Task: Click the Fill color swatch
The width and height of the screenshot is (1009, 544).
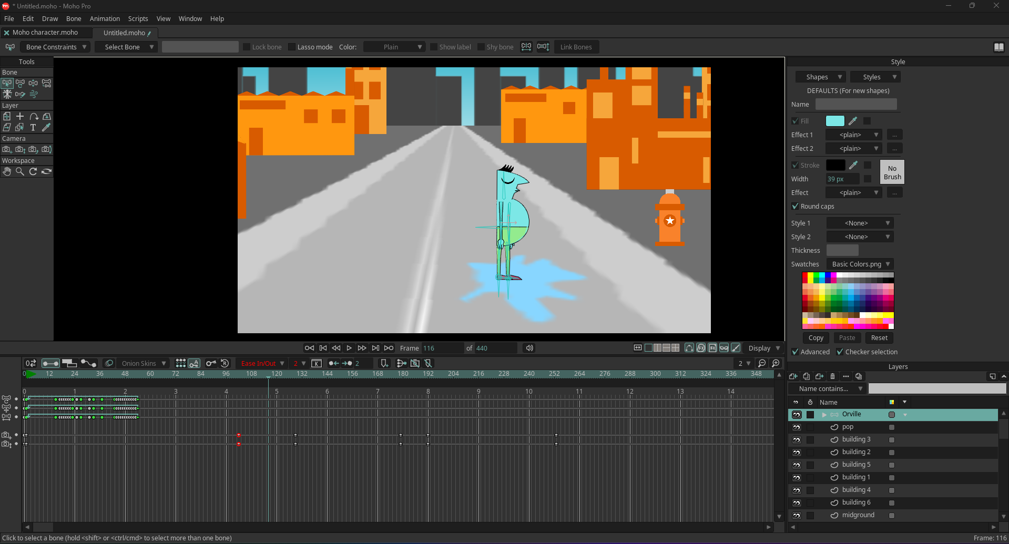Action: pyautogui.click(x=835, y=121)
